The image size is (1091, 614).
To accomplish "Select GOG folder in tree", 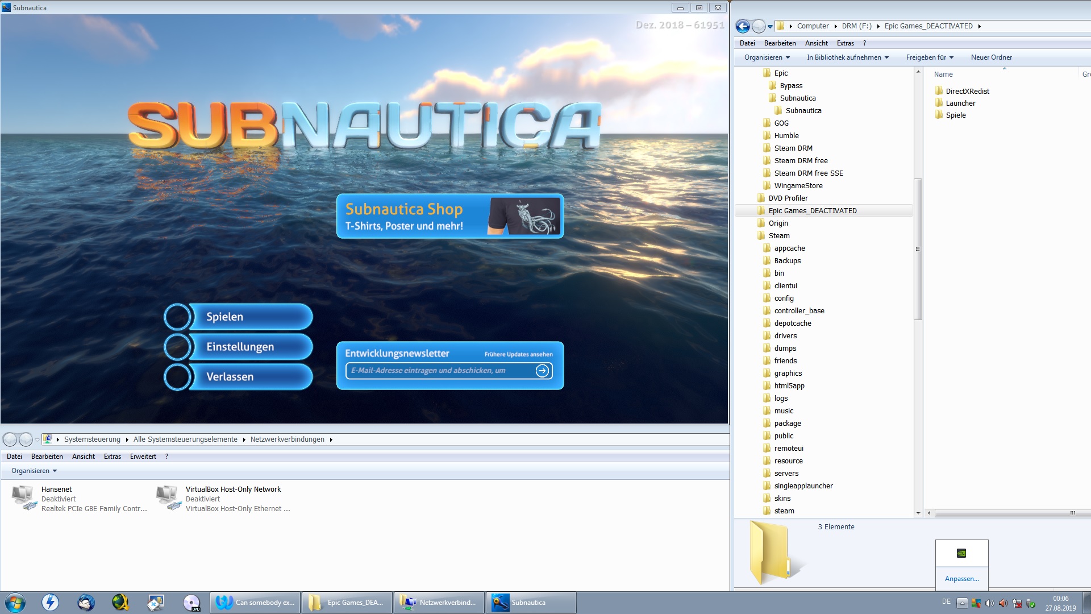I will pos(776,123).
